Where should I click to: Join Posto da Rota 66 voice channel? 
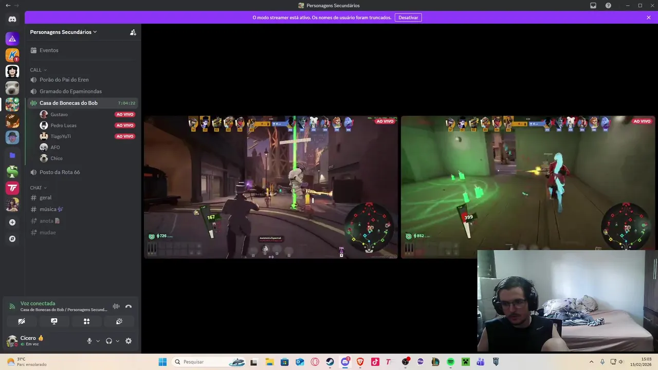83,172
